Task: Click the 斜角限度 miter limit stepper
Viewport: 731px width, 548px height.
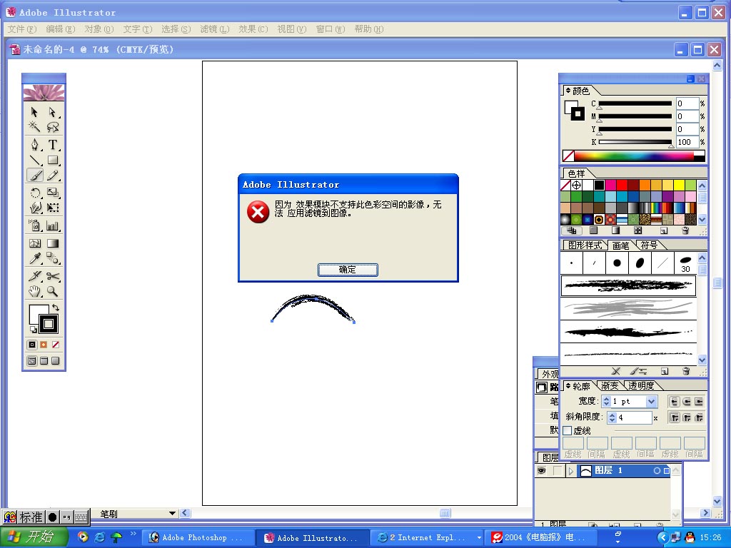Action: [x=612, y=417]
